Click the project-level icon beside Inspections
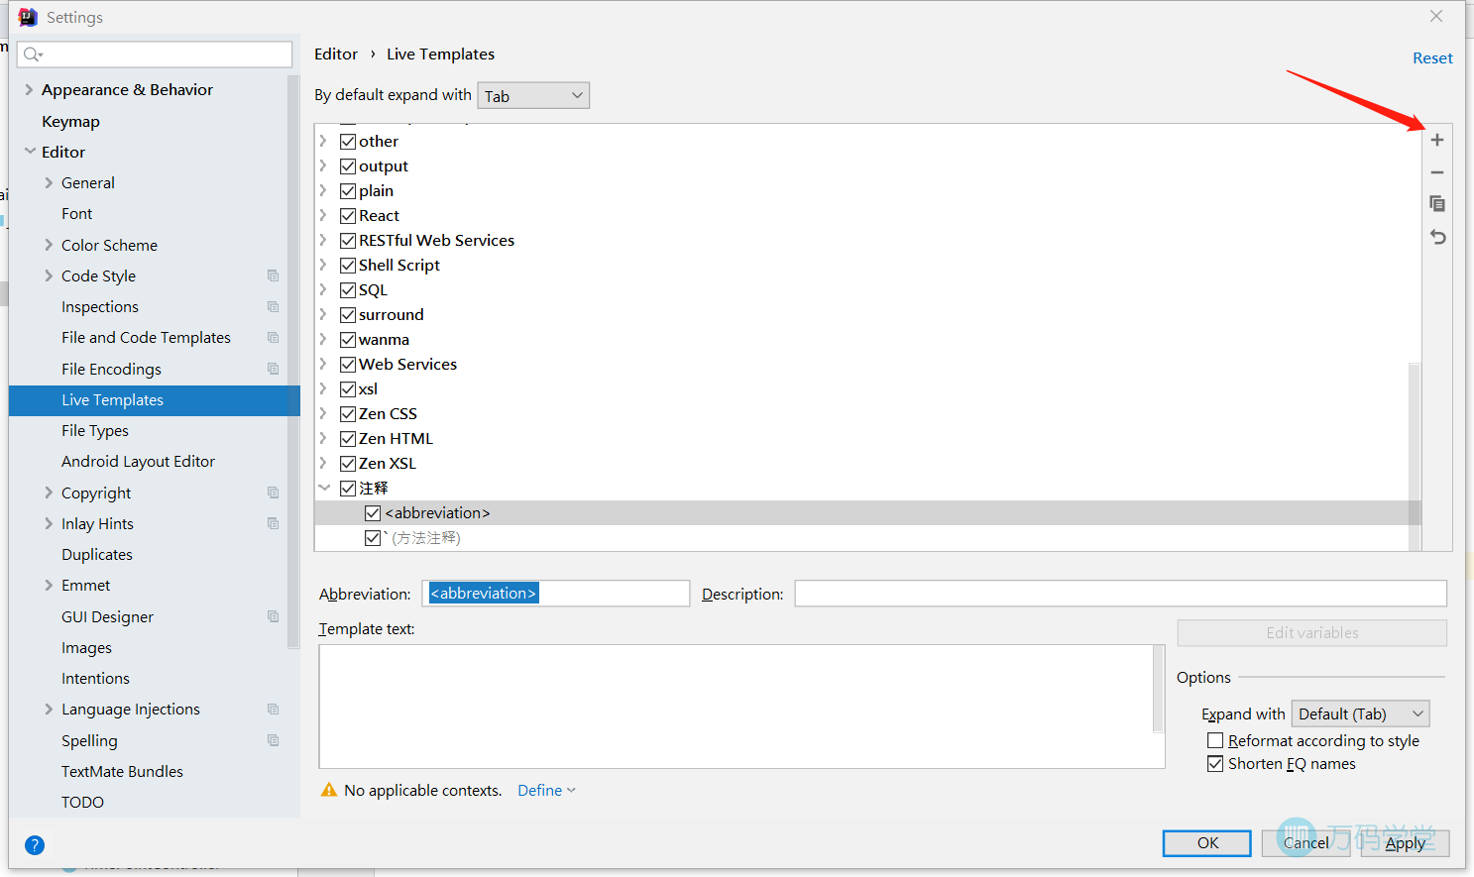Screen dimensions: 1474x877 pos(273,307)
